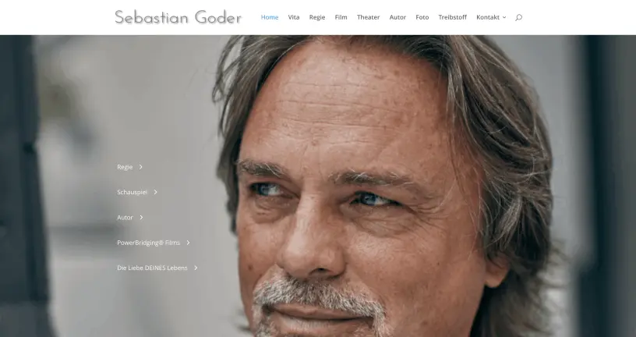The image size is (636, 337).
Task: Click the chevron icon after Autor link
Action: [x=141, y=217]
